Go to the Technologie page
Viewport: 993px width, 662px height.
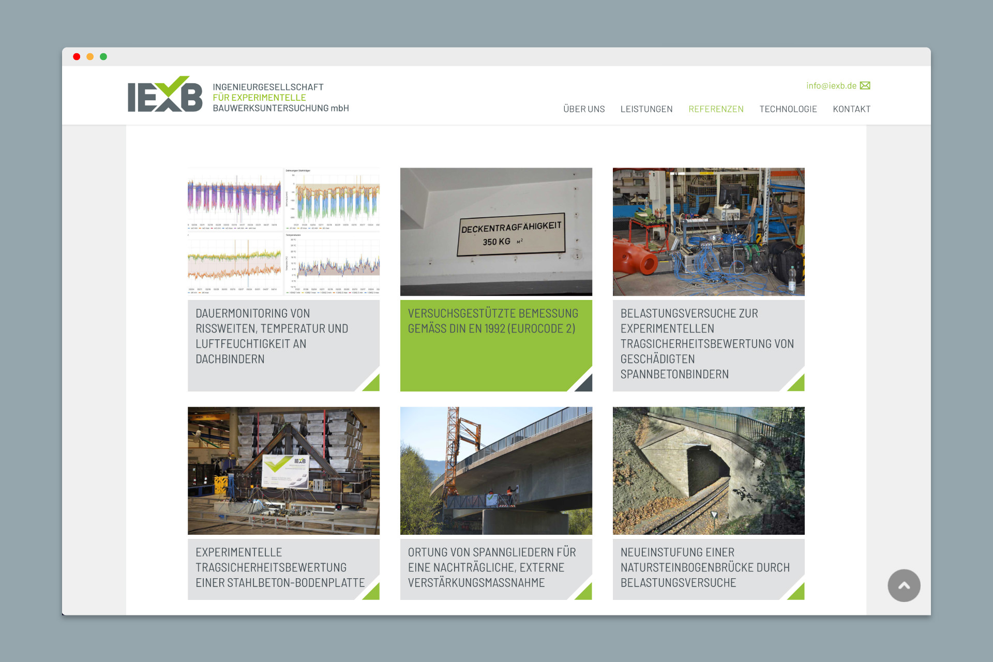click(788, 109)
